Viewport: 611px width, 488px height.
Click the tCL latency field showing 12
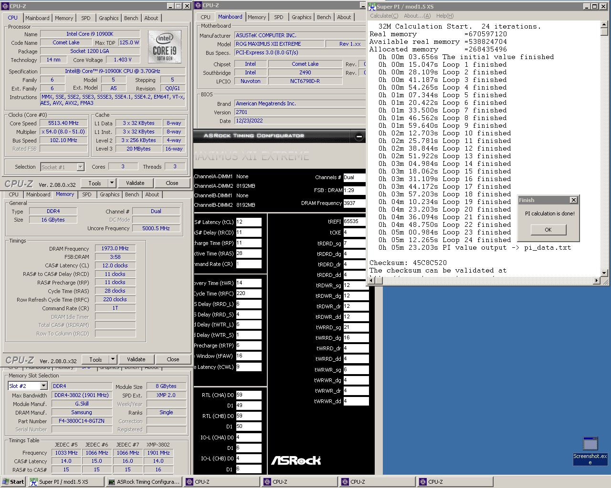[249, 222]
